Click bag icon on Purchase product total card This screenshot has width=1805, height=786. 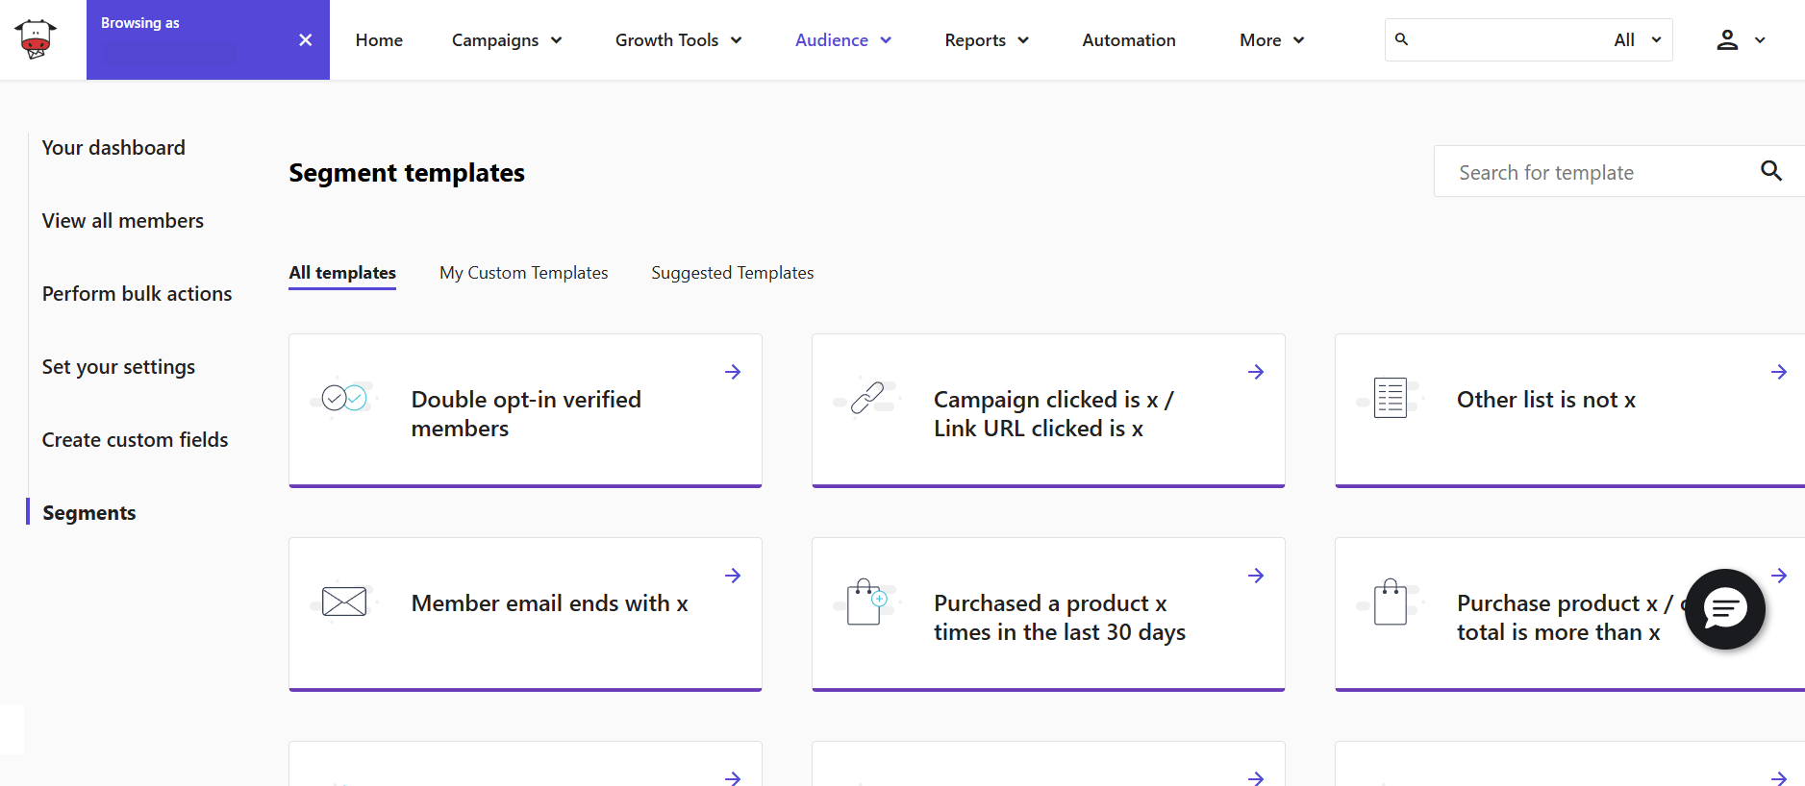point(1391,602)
